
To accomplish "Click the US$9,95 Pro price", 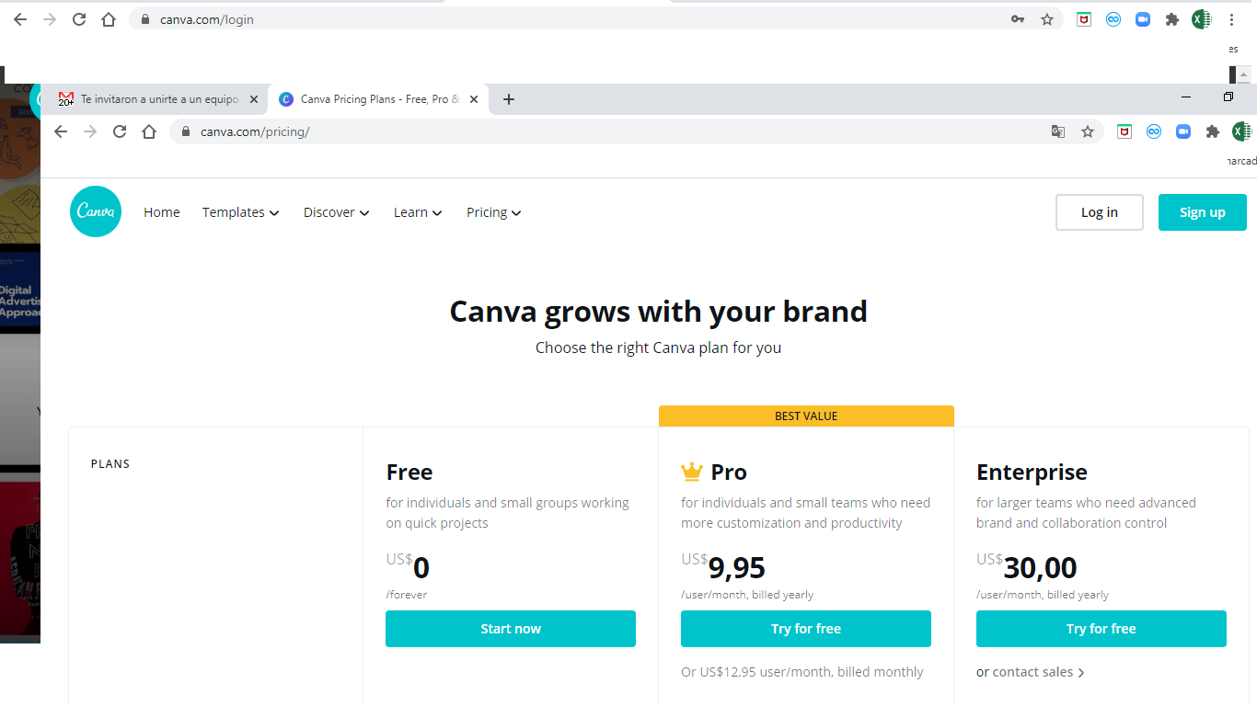I will click(x=723, y=566).
